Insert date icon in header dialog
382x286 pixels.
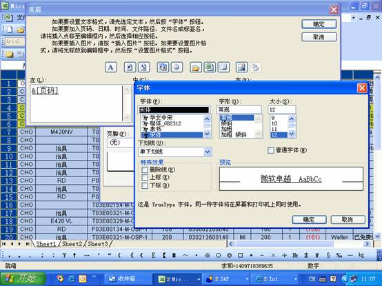(163, 67)
